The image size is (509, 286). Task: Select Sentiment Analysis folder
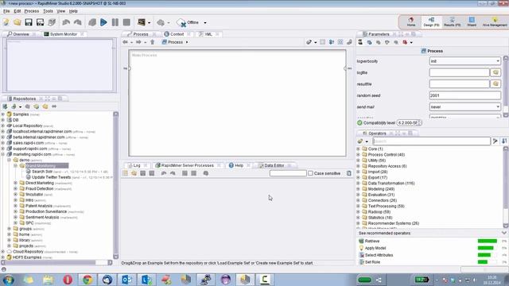[42, 217]
